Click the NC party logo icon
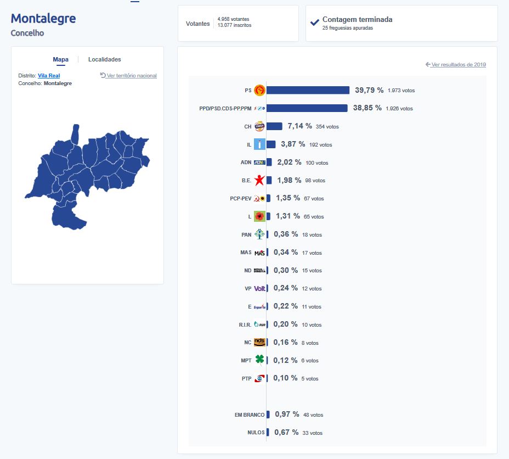 (x=259, y=342)
